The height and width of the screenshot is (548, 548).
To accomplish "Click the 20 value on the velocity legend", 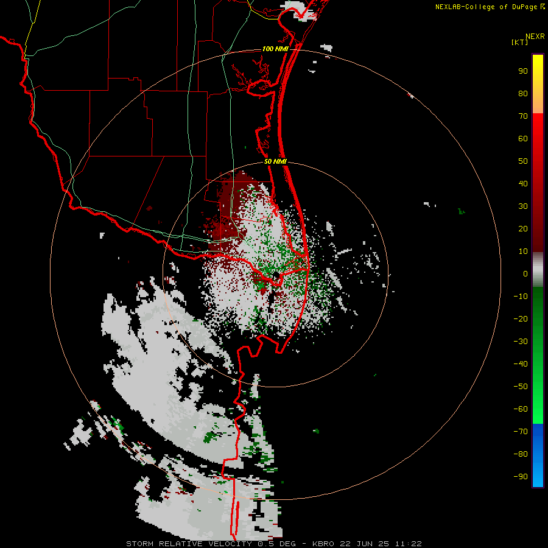I will [523, 229].
